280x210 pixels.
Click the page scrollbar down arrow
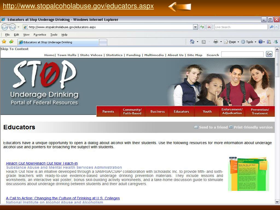[x=277, y=202]
